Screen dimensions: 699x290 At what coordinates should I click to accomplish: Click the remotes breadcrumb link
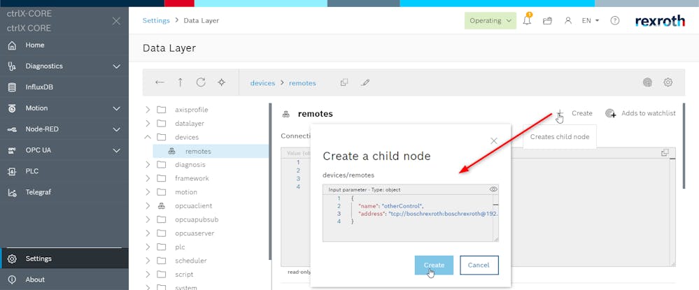pyautogui.click(x=302, y=83)
